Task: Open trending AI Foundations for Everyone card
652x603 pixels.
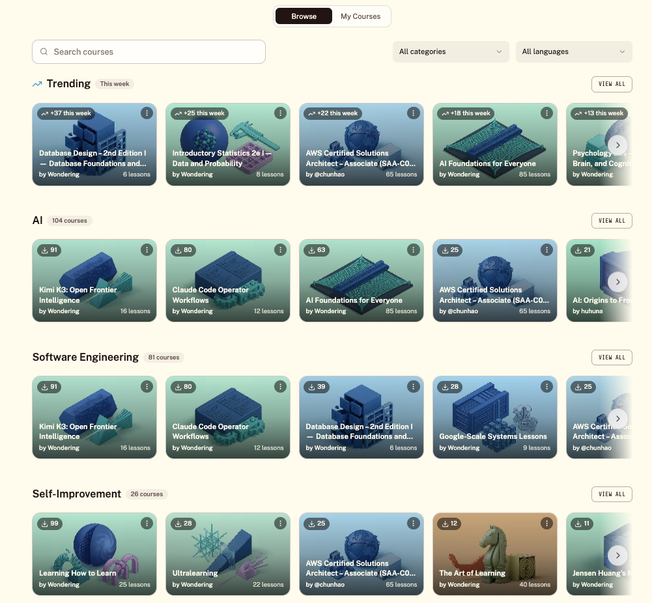Action: tap(495, 144)
